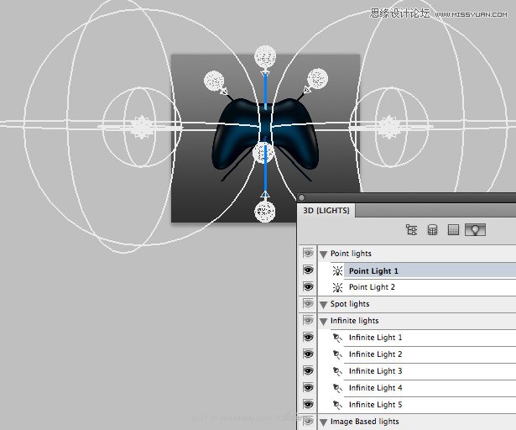The height and width of the screenshot is (430, 516).
Task: Click the Point Light 2 bulb icon
Action: pos(336,287)
